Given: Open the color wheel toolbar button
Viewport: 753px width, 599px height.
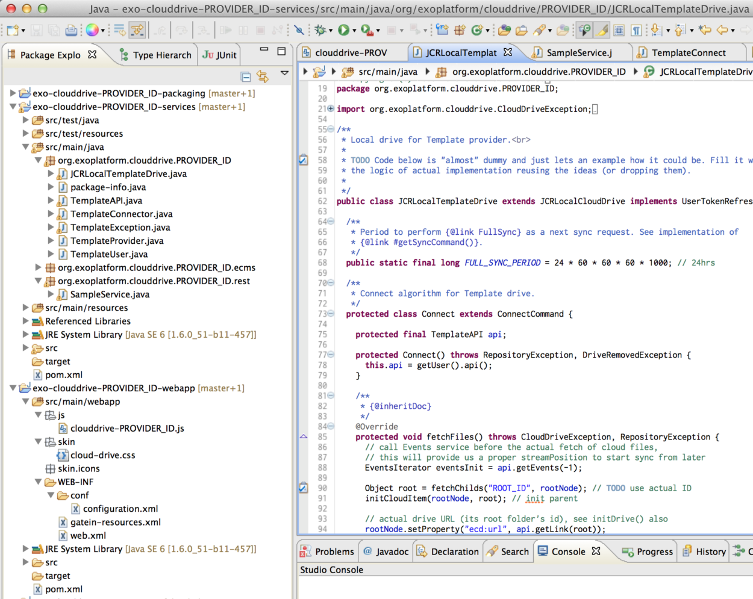Looking at the screenshot, I should point(92,30).
